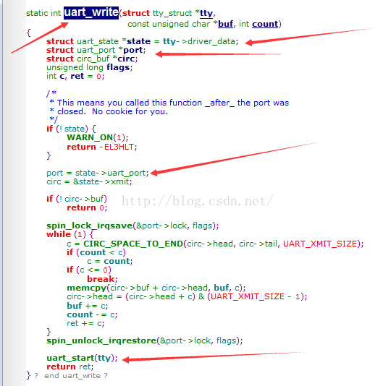Click the 'if (!circ->buf)' condition
This screenshot has width=383, height=386.
pos(77,199)
